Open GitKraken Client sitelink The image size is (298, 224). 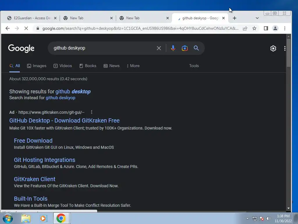[x=35, y=179]
